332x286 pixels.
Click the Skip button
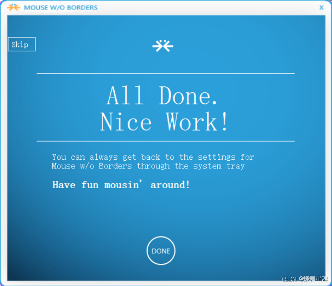coord(22,44)
